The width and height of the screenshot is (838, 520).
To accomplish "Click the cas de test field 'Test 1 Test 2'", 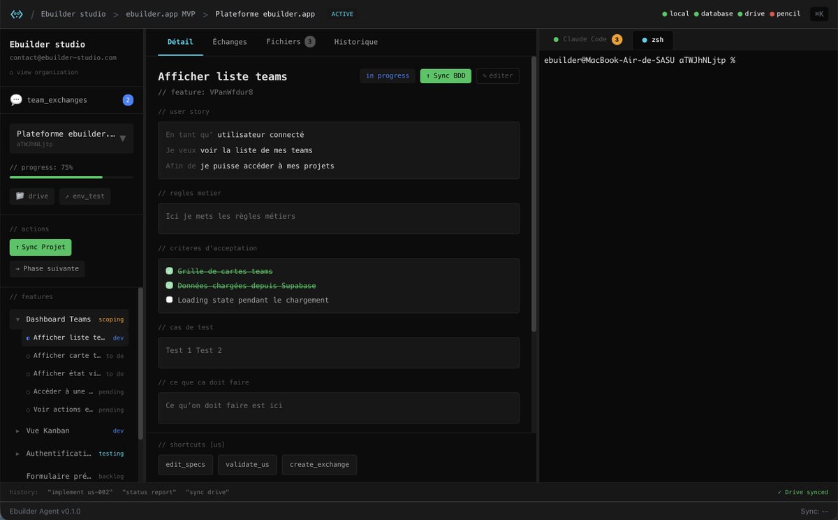I will pos(339,352).
